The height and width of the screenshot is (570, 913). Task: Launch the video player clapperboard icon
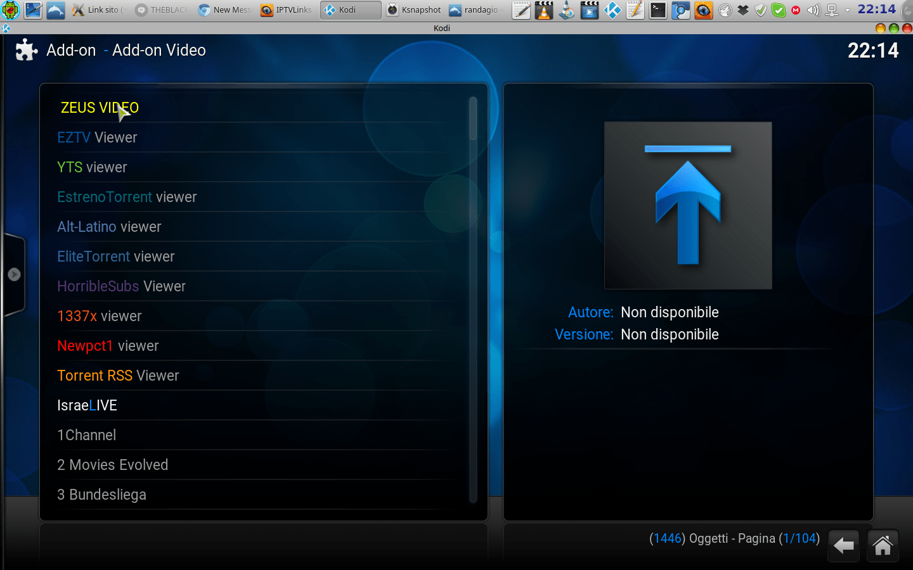click(590, 9)
